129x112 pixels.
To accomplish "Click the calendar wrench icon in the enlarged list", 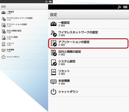I will coord(54,53).
